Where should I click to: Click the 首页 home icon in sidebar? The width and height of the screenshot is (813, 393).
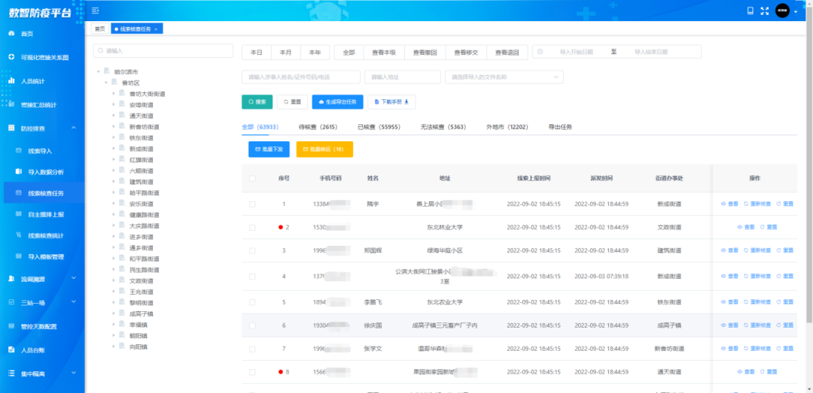[11, 34]
